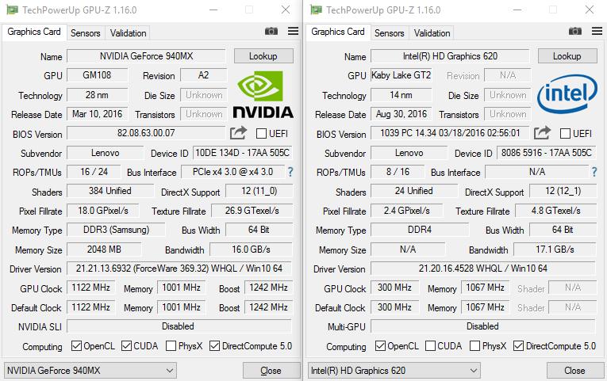Click Bandwidth 17.1 GB/s value
Screen dimensions: 607x381
(x=555, y=250)
